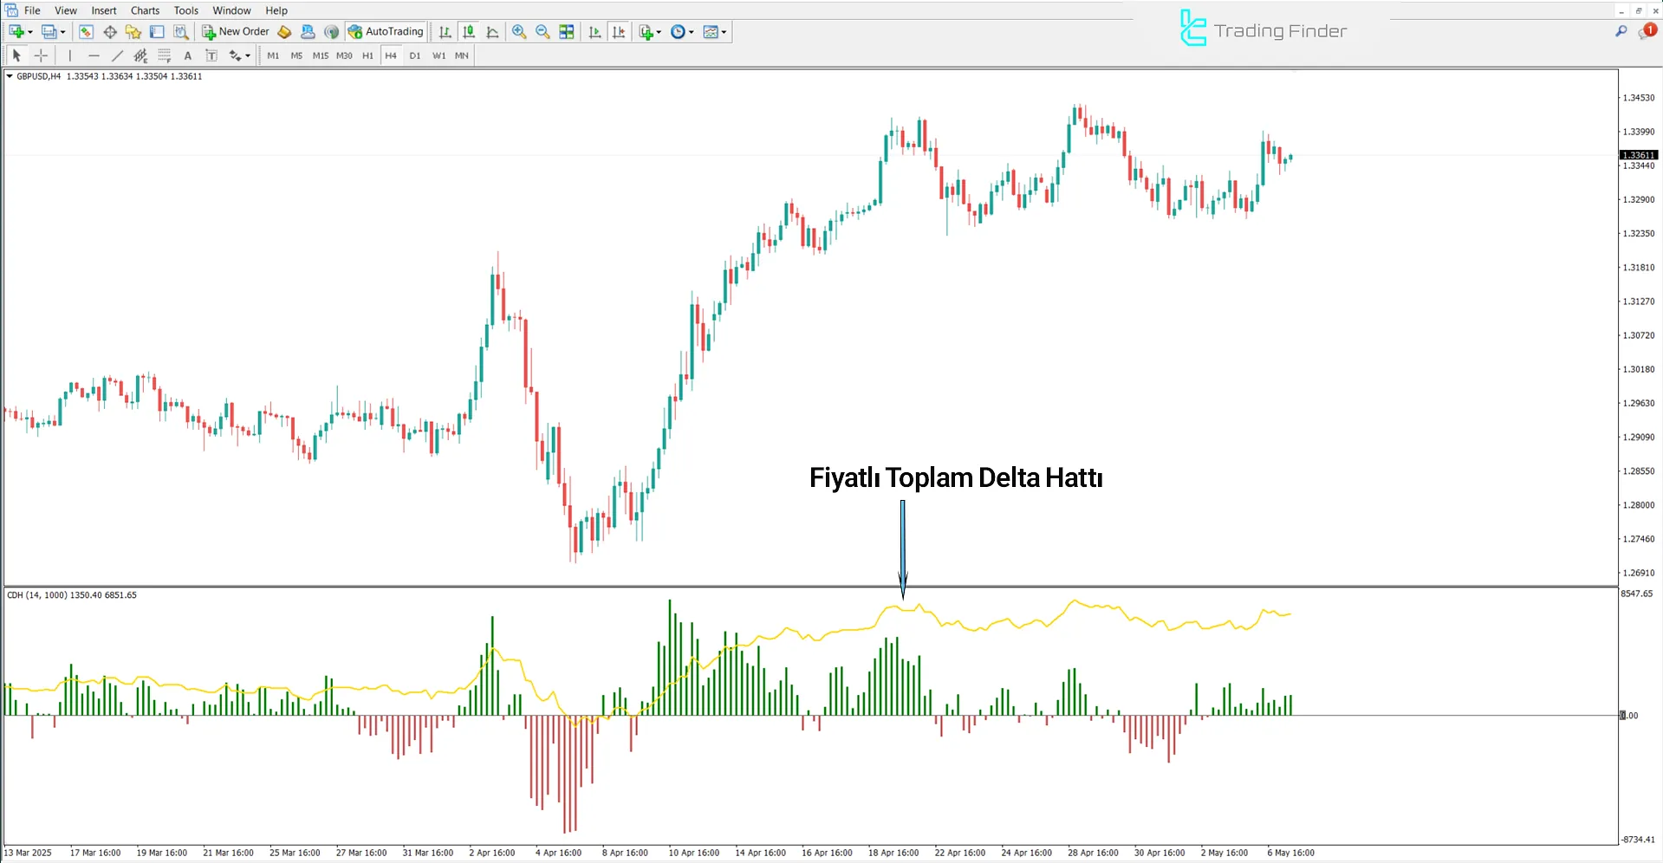Switch to M15 timeframe
The image size is (1663, 863).
coord(321,55)
